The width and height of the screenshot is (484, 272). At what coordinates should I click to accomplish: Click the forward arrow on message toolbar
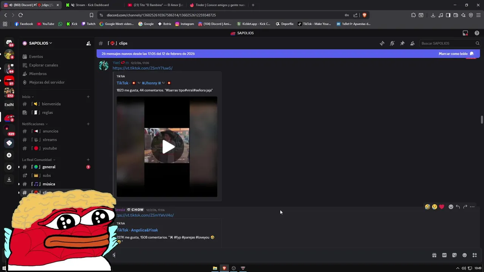pos(465,207)
